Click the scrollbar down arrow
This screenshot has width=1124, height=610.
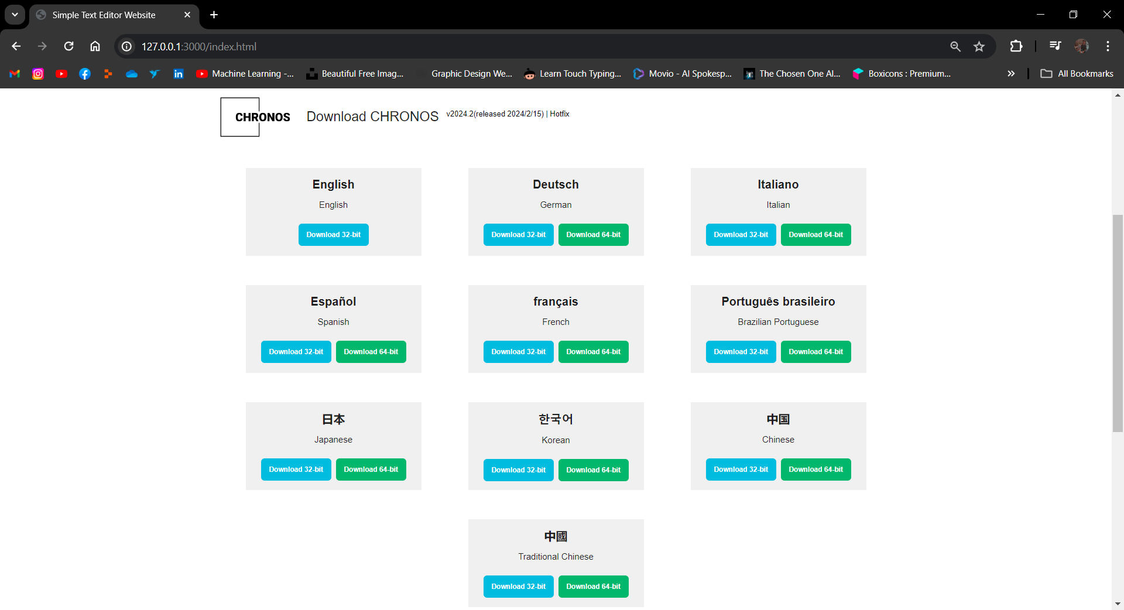click(1118, 604)
